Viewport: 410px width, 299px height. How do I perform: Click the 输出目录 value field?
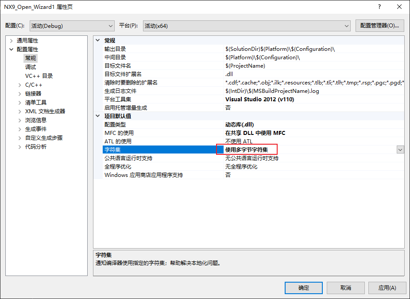[x=314, y=49]
